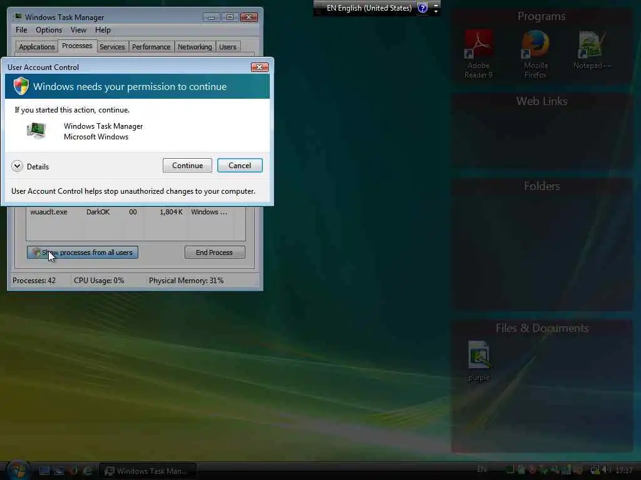Open the File menu in Task Manager

pos(21,30)
